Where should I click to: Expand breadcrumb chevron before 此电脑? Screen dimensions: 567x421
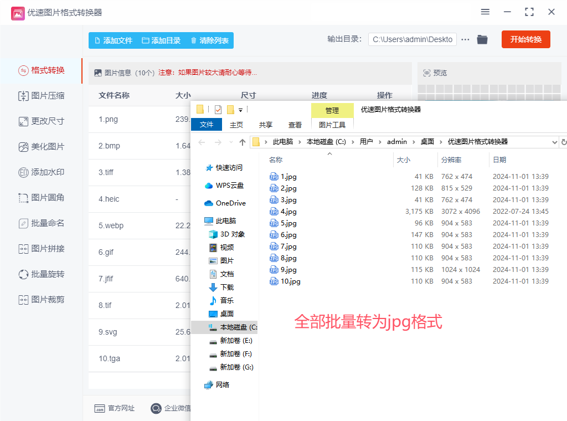click(266, 142)
